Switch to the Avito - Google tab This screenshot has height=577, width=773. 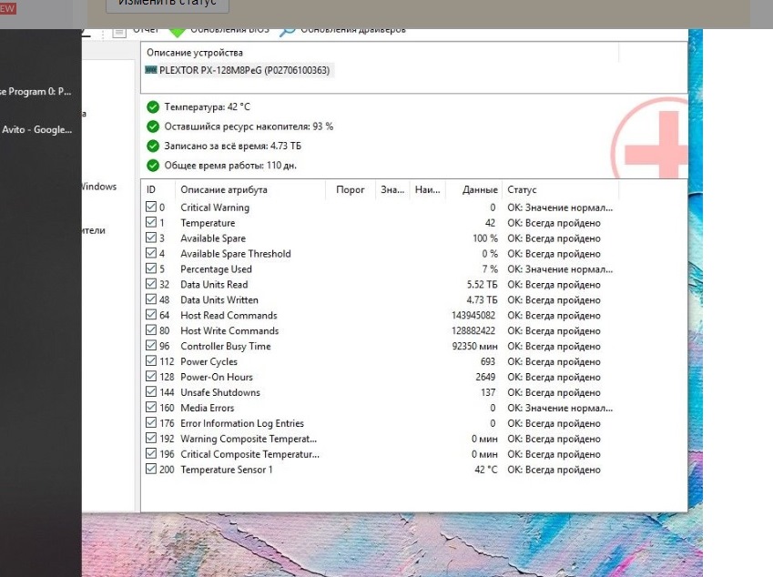tap(36, 129)
